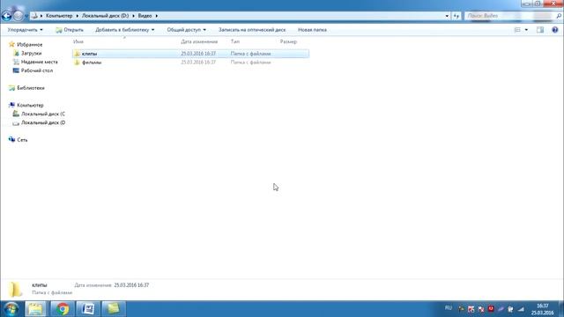
Task: Select the фильмы folder name in the list
Action: (92, 63)
